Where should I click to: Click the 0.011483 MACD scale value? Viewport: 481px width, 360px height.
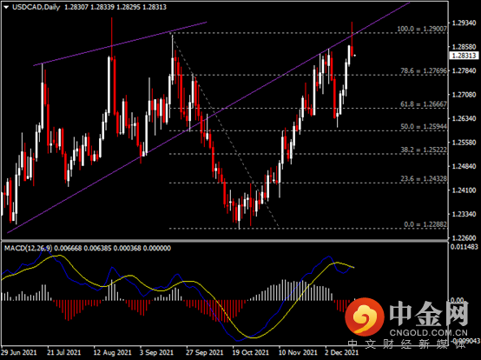pyautogui.click(x=465, y=247)
